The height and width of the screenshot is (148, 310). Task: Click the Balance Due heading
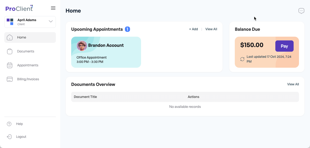[247, 29]
